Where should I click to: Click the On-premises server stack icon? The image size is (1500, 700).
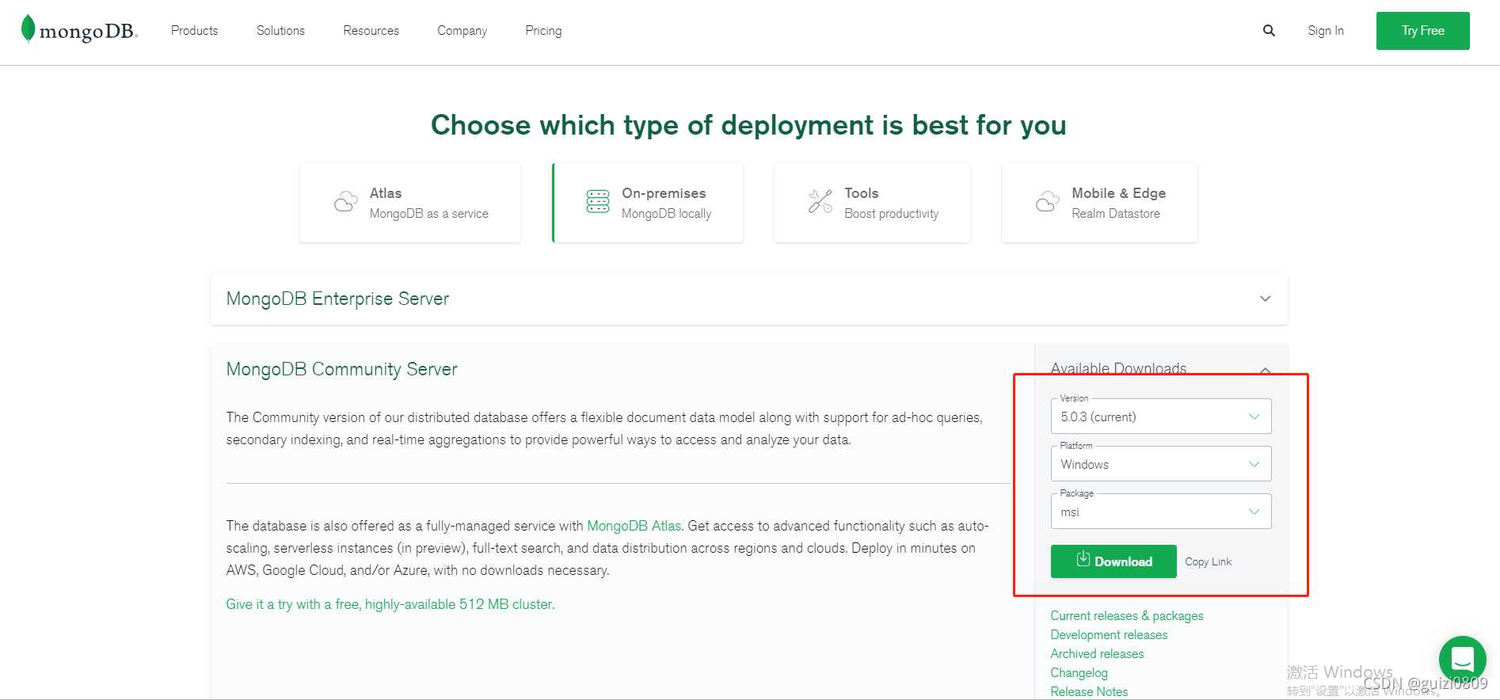[x=598, y=202]
